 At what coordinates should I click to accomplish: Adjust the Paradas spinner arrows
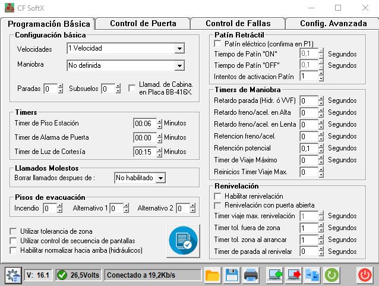click(x=61, y=89)
